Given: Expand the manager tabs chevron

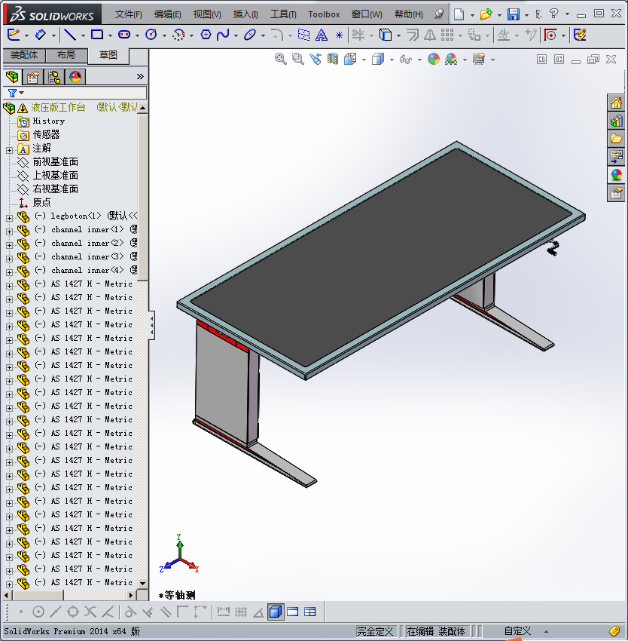Looking at the screenshot, I should coord(140,76).
